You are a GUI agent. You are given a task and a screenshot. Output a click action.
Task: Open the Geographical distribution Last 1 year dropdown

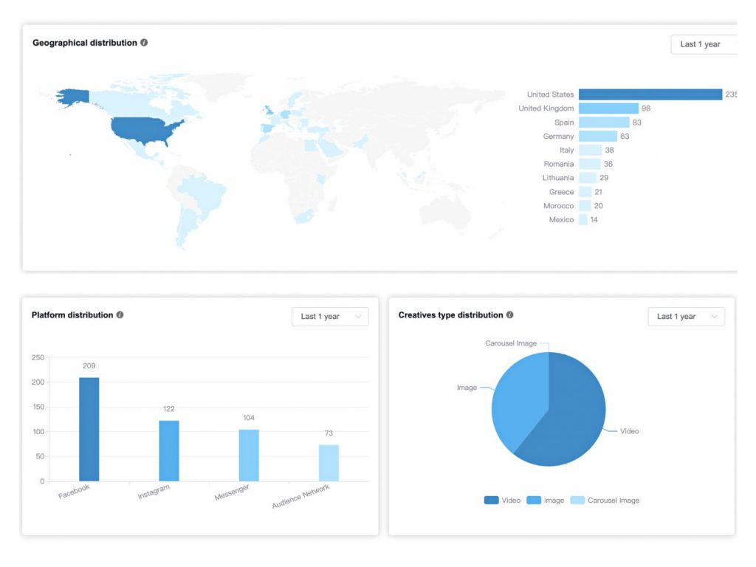pyautogui.click(x=704, y=44)
